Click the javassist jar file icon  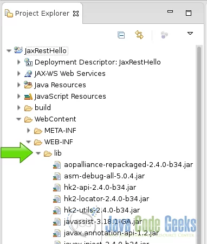(x=57, y=222)
